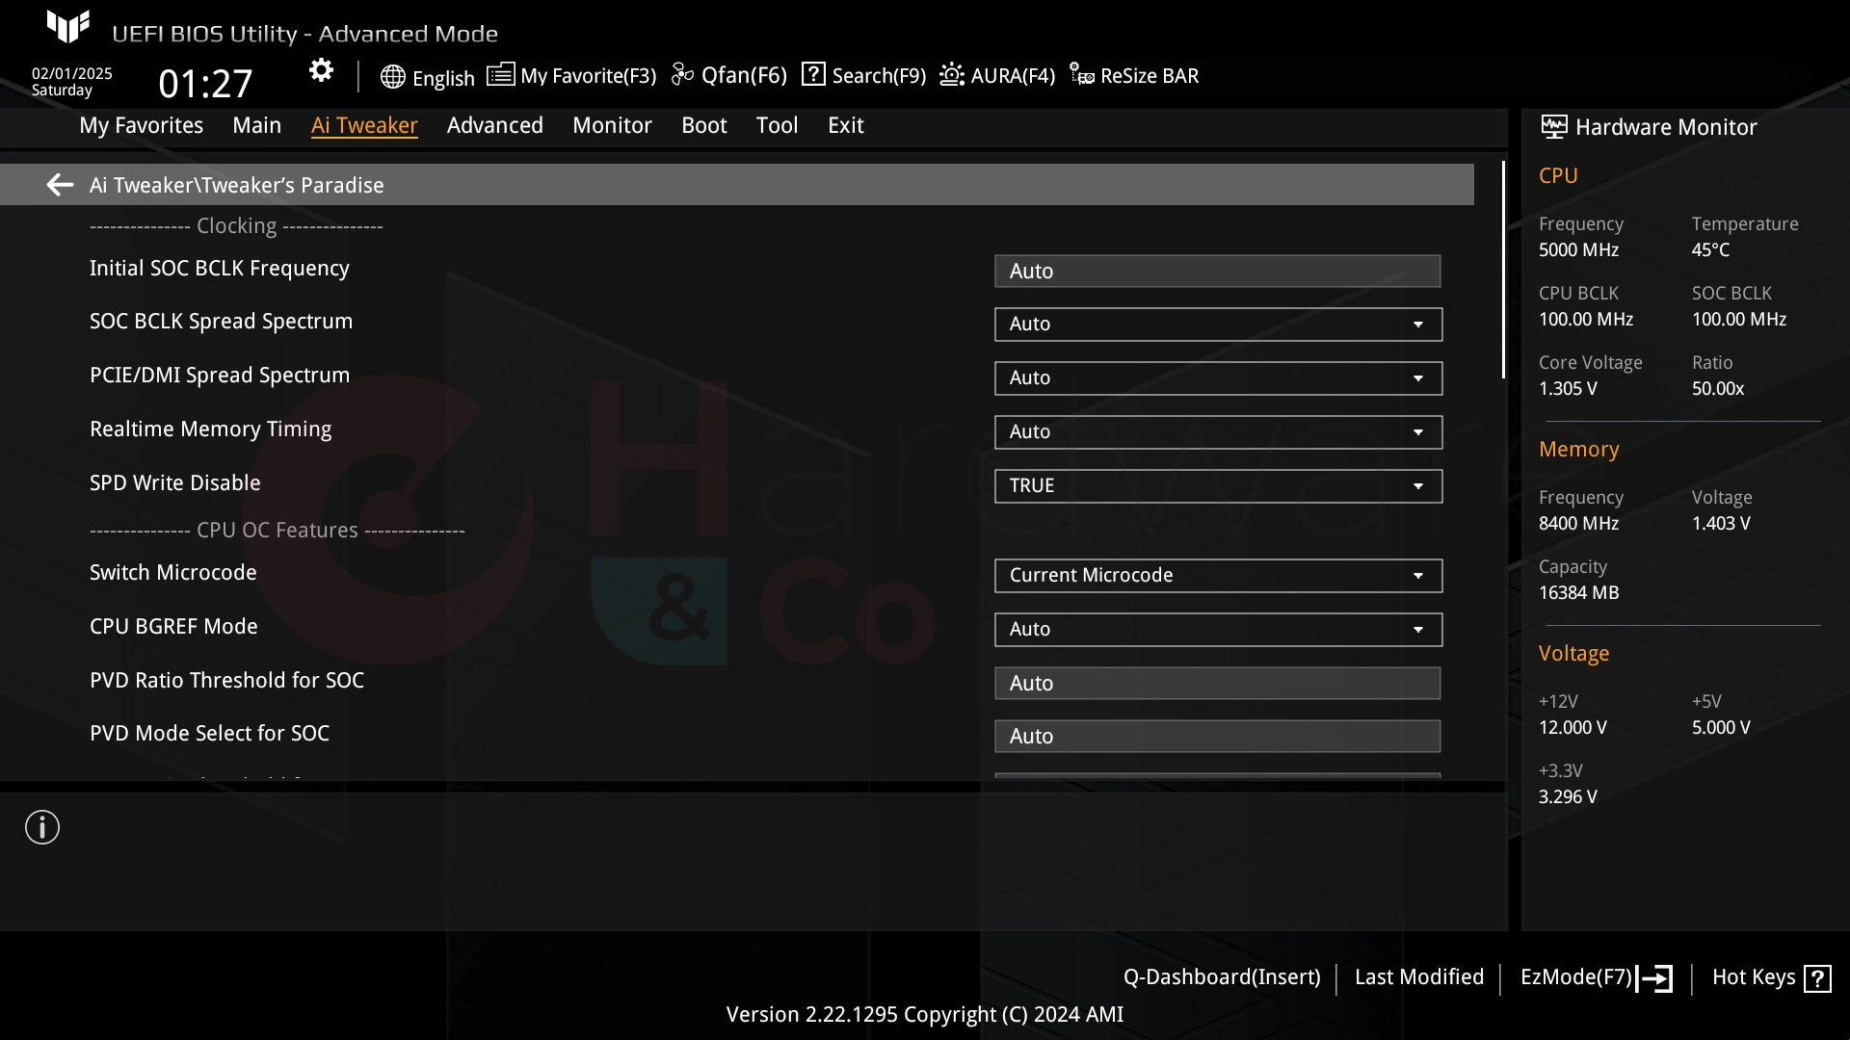
Task: Click CPU frequency 5000 MHz value
Action: pyautogui.click(x=1578, y=250)
